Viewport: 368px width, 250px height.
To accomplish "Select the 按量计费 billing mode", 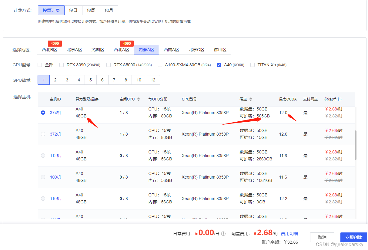I will [x=51, y=10].
